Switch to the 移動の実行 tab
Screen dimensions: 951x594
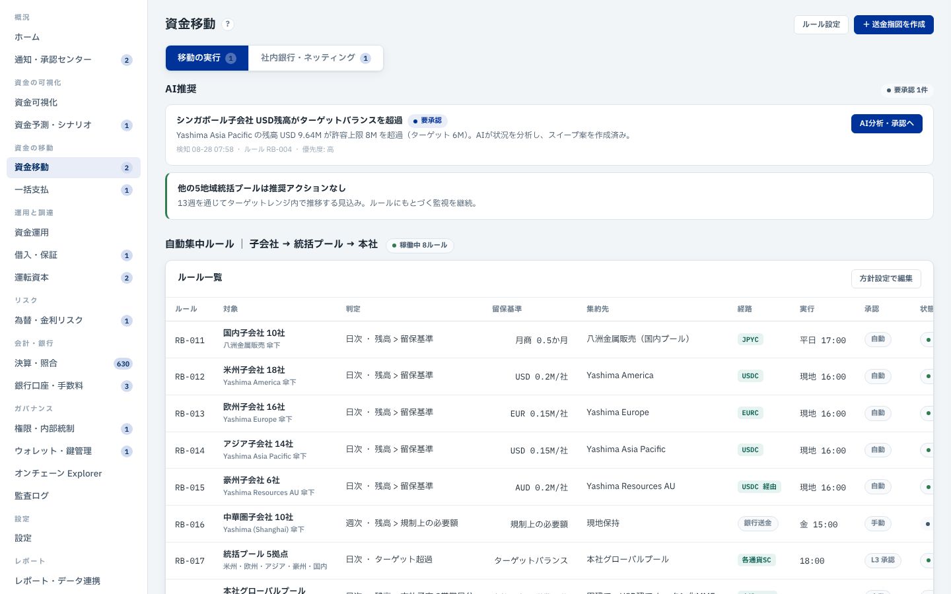[207, 58]
